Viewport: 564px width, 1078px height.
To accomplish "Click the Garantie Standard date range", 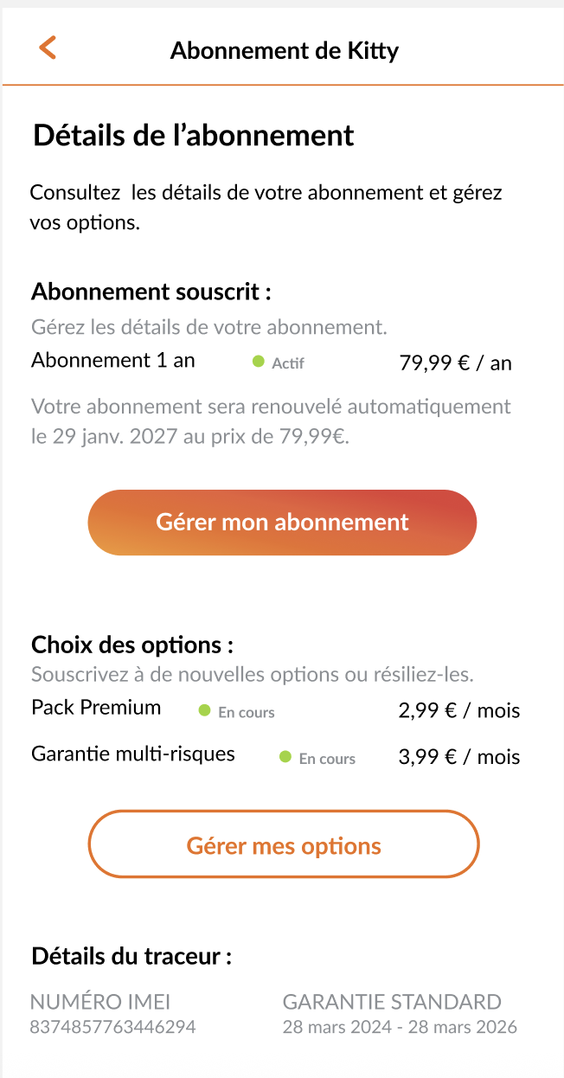I will pyautogui.click(x=400, y=1028).
